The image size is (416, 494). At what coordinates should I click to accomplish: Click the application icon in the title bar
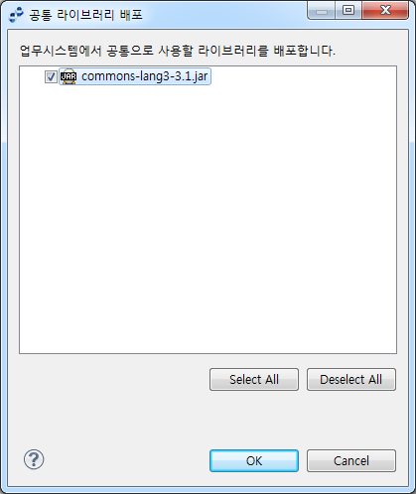pyautogui.click(x=16, y=15)
